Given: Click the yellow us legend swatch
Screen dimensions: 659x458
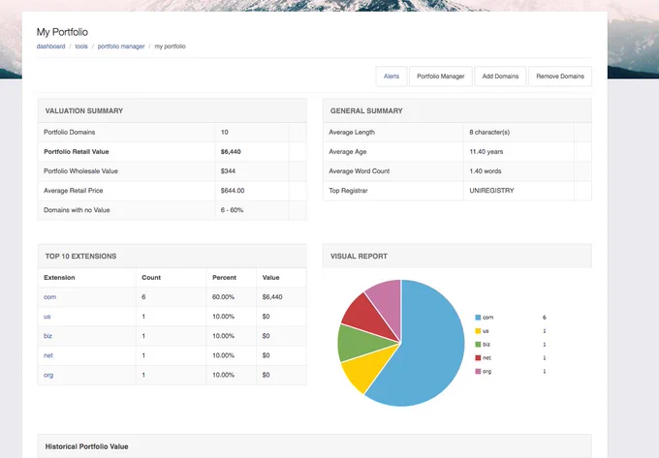Looking at the screenshot, I should 478,331.
